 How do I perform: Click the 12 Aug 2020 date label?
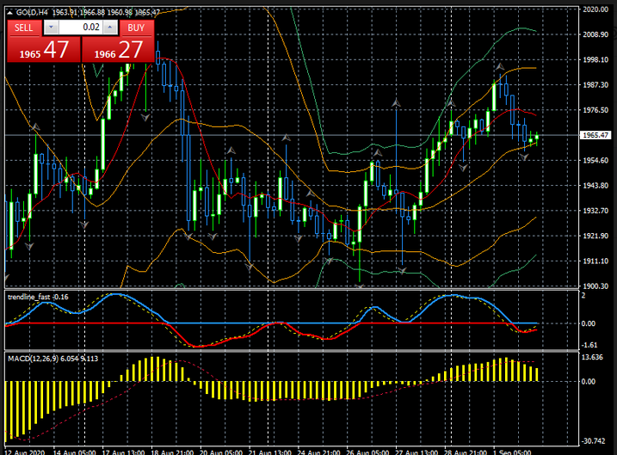click(24, 450)
